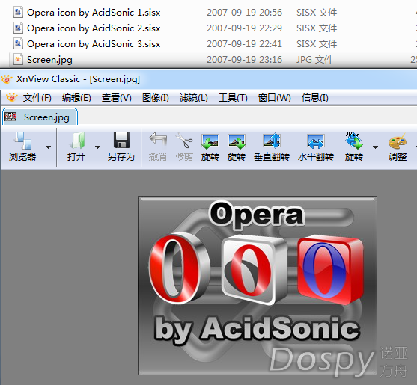Open the Edit (编辑) menu
The width and height of the screenshot is (417, 385).
tap(76, 98)
